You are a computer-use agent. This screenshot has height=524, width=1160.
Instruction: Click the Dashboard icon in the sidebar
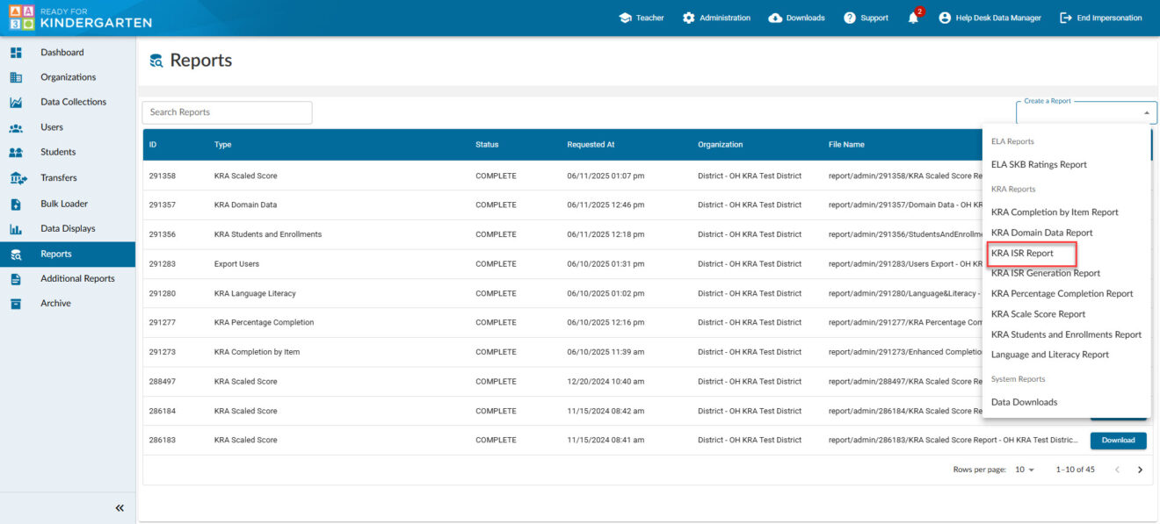tap(16, 53)
